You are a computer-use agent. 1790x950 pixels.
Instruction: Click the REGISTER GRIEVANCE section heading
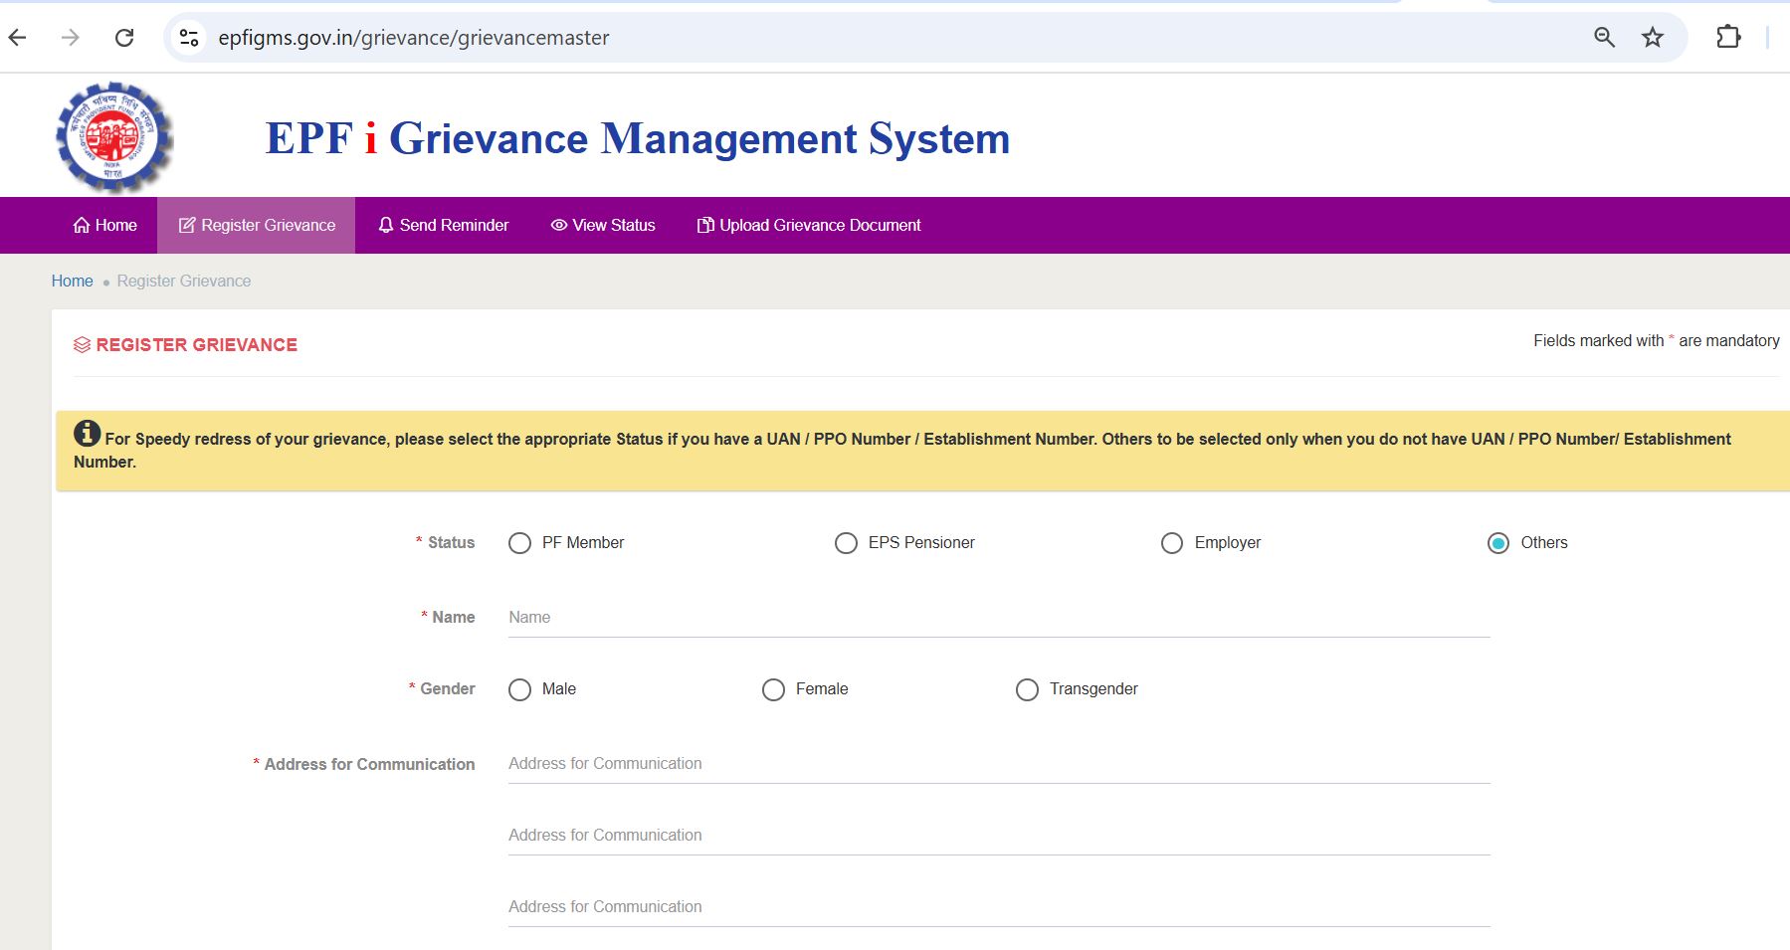[x=197, y=345]
